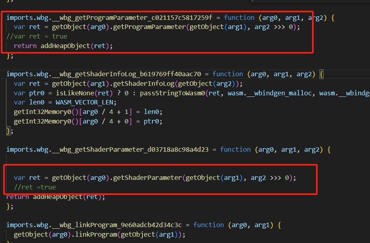Click function keyword on the getShaderParameter_d03718a8c98a4d23 line

(235, 150)
